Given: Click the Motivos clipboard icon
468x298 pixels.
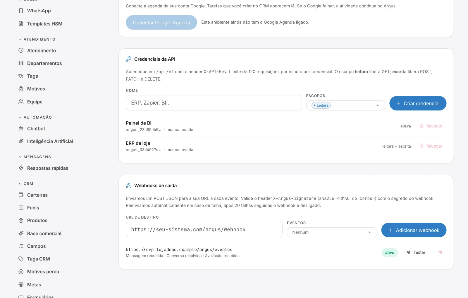Looking at the screenshot, I should coord(21,89).
